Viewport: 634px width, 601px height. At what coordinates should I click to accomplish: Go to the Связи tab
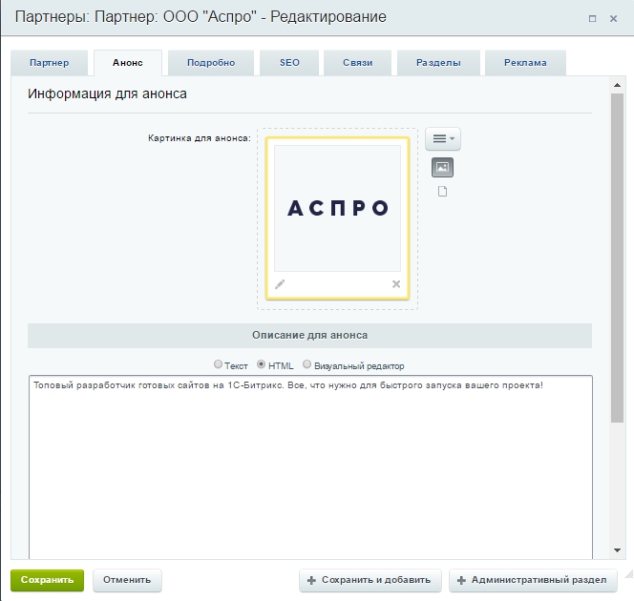pos(357,63)
